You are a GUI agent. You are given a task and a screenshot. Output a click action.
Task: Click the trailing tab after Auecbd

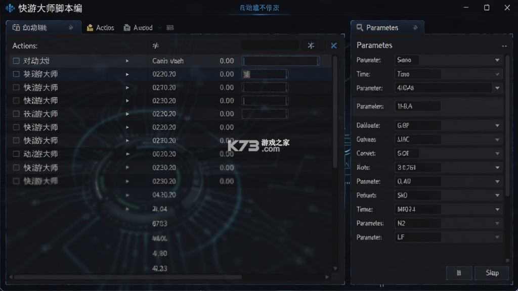[x=170, y=28]
